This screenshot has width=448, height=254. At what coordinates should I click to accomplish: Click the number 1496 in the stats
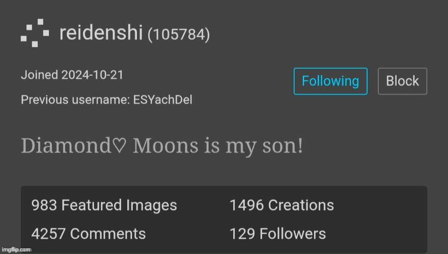246,205
